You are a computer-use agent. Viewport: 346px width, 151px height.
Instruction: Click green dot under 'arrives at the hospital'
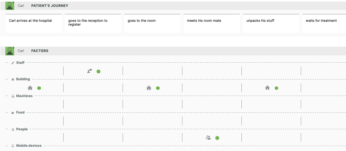39,88
